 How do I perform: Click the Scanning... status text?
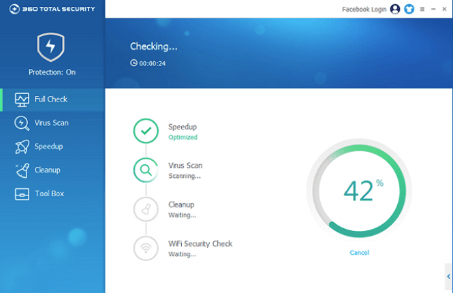(x=185, y=176)
